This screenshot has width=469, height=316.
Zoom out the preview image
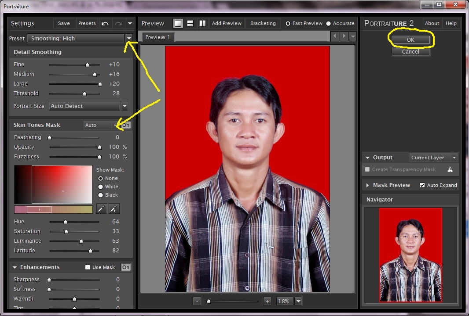coord(197,302)
